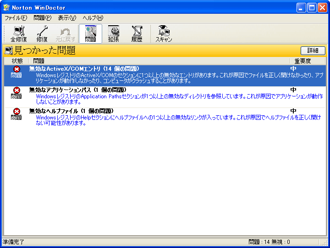Maximize the Norton WinDoctor window
This screenshot has height=248, width=330.
(x=312, y=8)
